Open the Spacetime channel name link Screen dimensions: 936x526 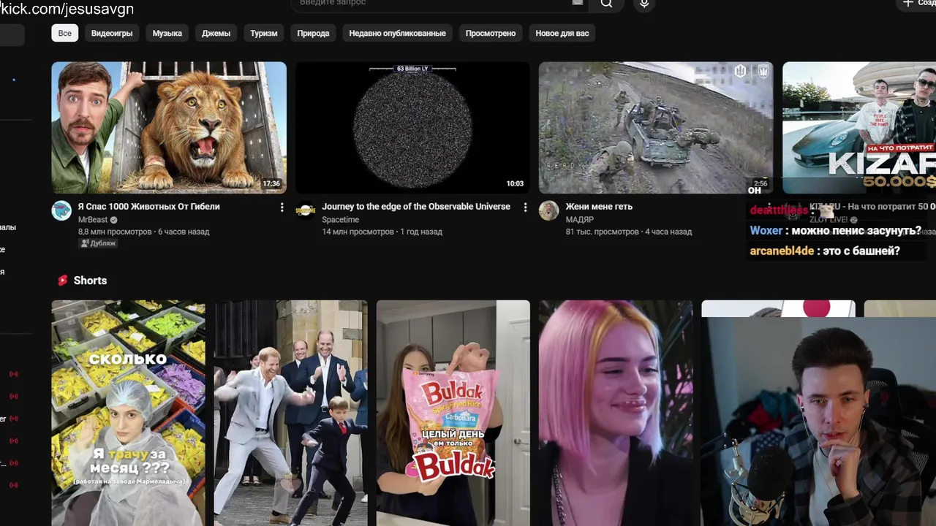pos(340,220)
